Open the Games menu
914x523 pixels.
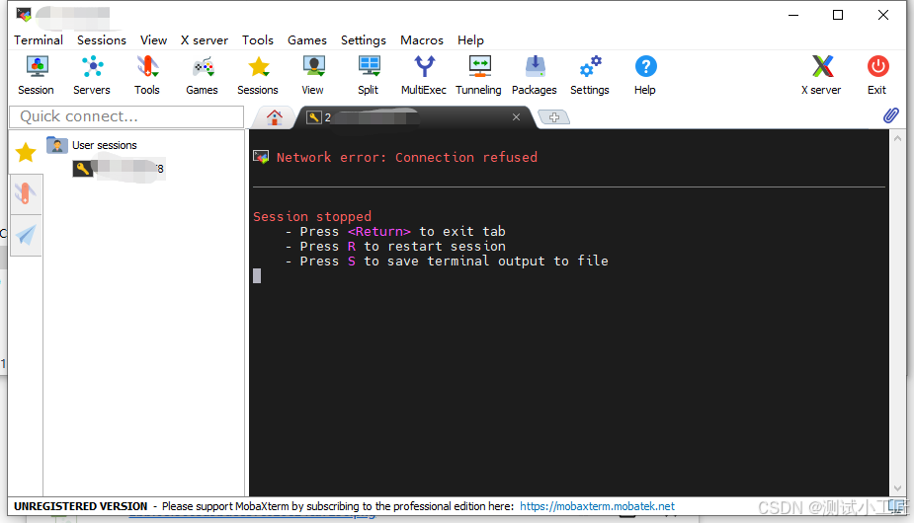(307, 40)
